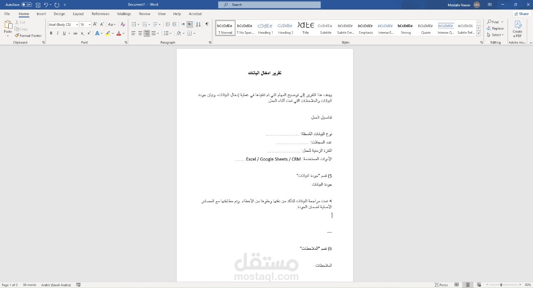Click the Share button
This screenshot has width=533, height=288.
(521, 14)
